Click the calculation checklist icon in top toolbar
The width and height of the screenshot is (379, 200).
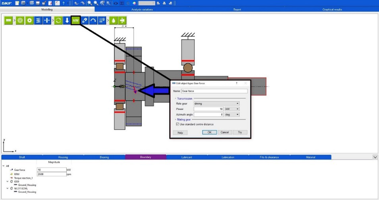click(x=57, y=3)
